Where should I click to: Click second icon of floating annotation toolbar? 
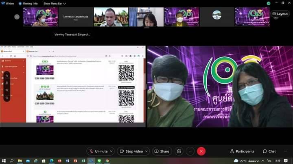click(7, 83)
